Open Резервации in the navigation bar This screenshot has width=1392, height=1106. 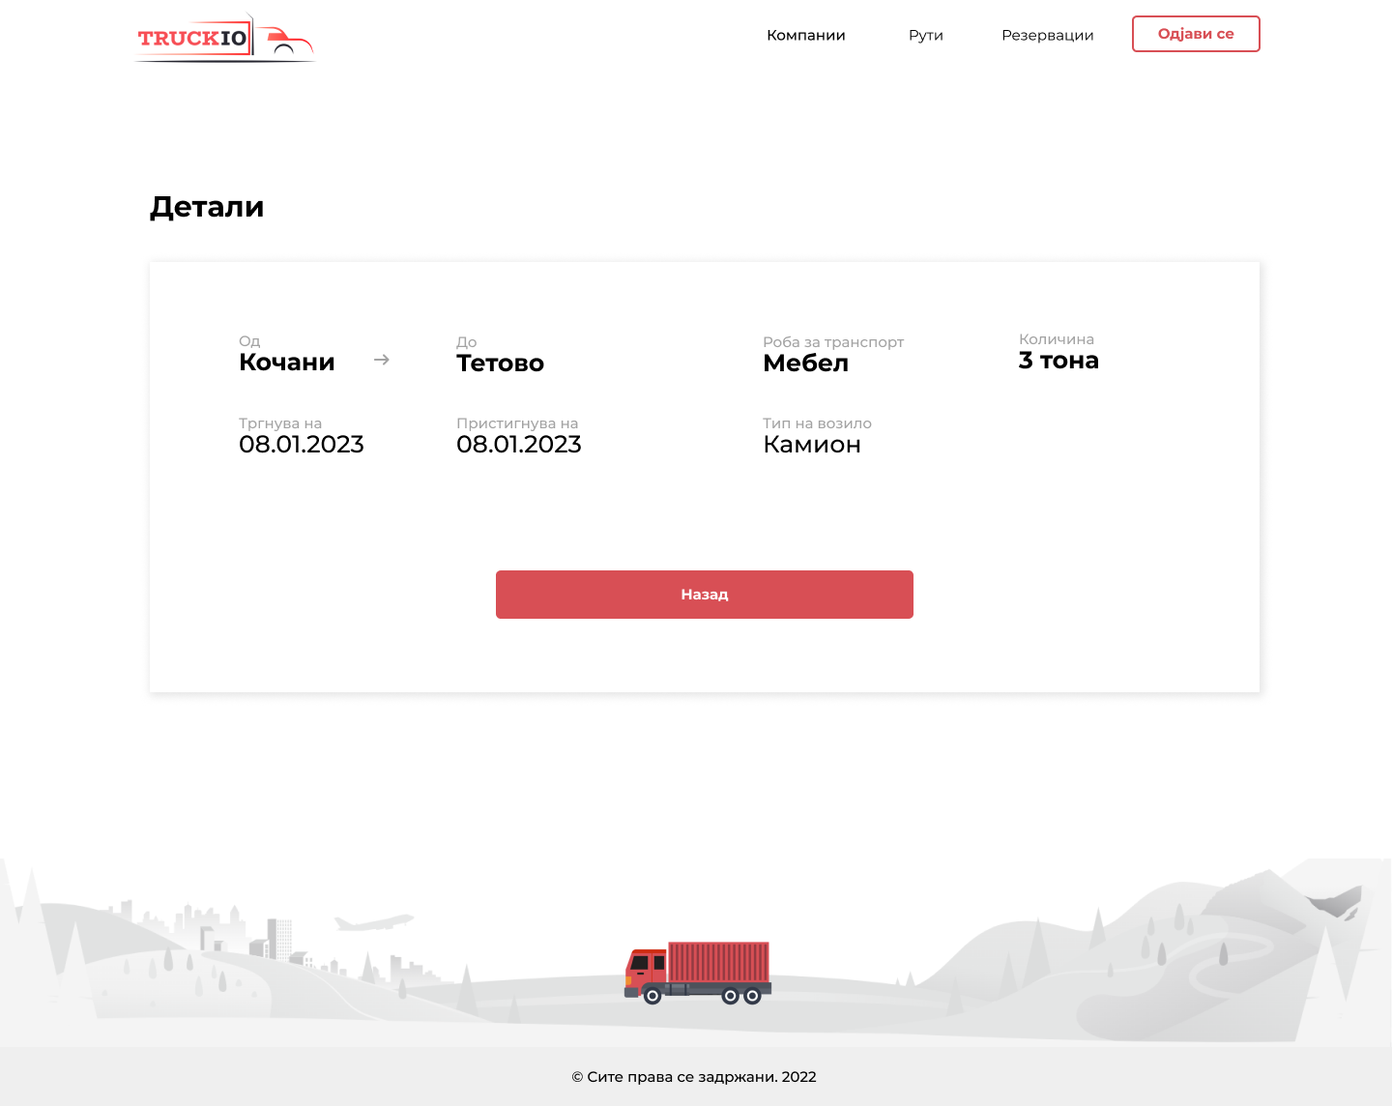[1047, 35]
